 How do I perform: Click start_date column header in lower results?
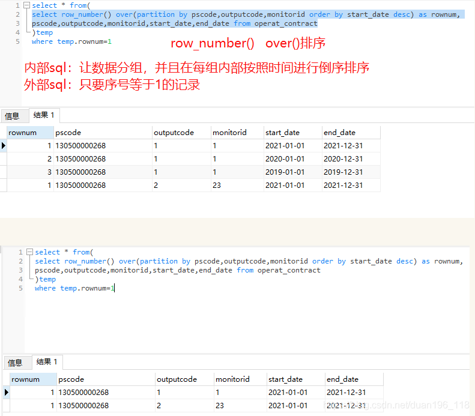[x=295, y=379]
